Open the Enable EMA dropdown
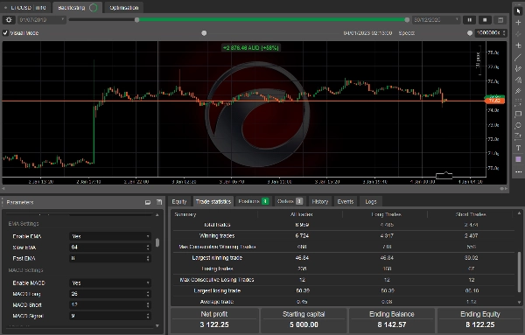The image size is (525, 335). (110, 236)
